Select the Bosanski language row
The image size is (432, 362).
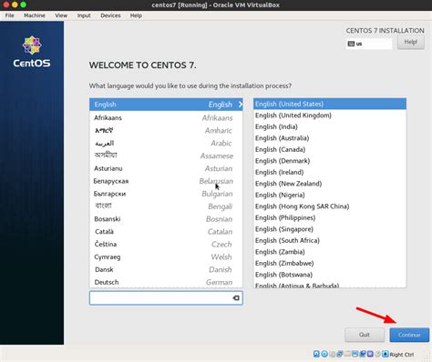click(166, 219)
